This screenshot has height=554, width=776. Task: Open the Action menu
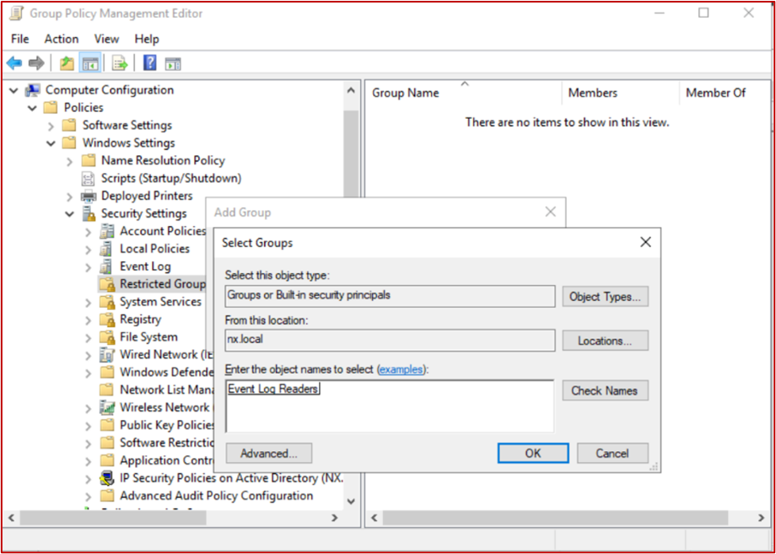tap(61, 39)
